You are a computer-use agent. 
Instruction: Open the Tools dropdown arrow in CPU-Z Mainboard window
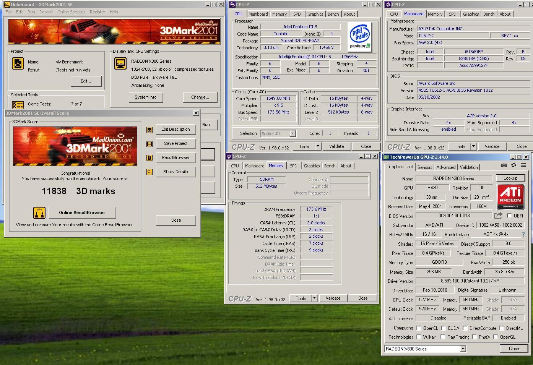tap(473, 146)
